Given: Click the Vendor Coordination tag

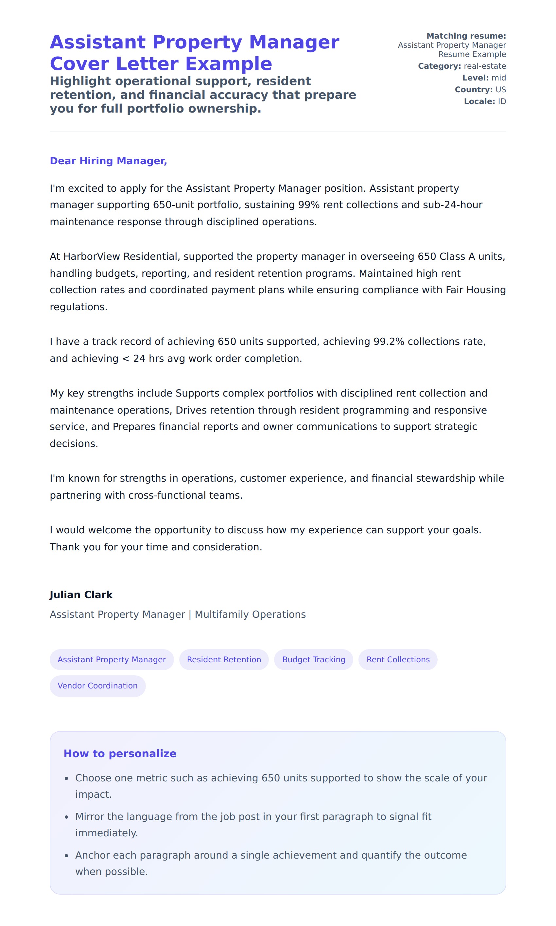Looking at the screenshot, I should tap(97, 686).
